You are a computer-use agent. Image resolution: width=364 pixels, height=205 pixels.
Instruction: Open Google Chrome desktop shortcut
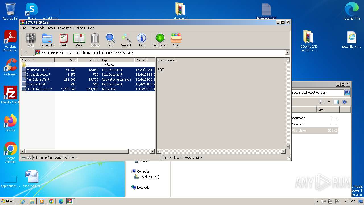click(x=10, y=153)
